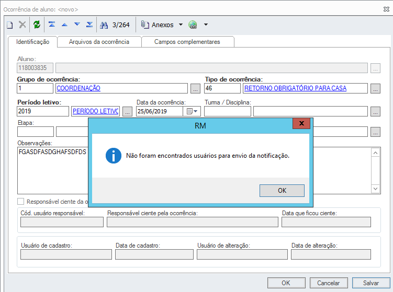393x292 pixels.
Task: Click Observações scrollbar down arrow
Action: 375,189
